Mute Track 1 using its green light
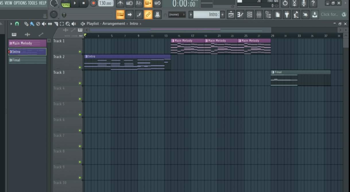The width and height of the screenshot is (350, 192). pos(80,52)
